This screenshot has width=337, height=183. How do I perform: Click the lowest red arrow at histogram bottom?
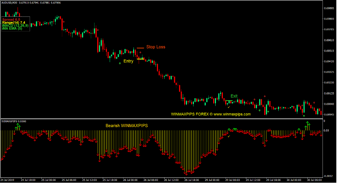pos(186,173)
